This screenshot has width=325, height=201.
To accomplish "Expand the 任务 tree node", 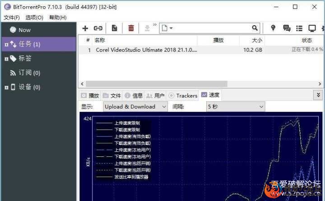I will tap(6, 45).
